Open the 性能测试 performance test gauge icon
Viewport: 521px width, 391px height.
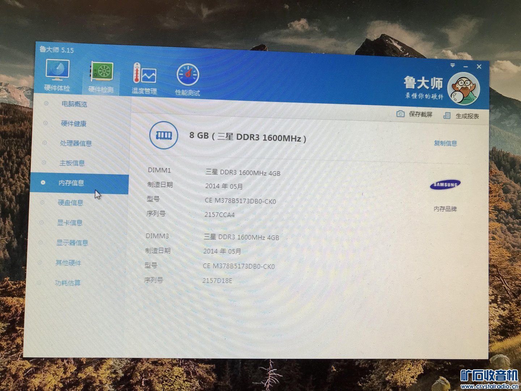(187, 80)
